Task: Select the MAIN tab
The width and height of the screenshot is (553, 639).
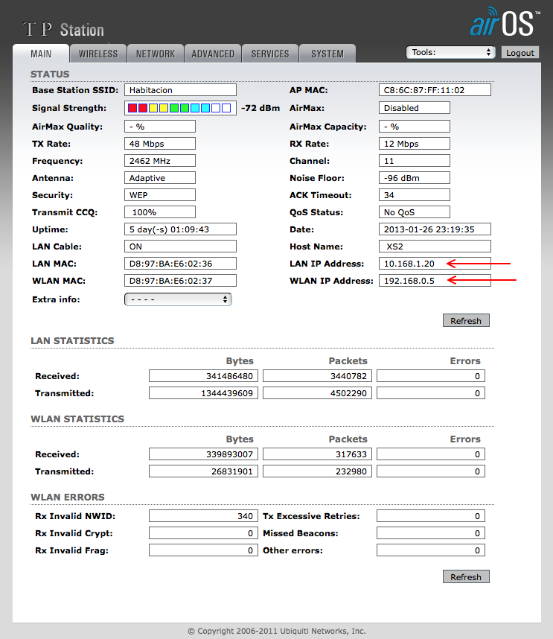Action: 41,54
